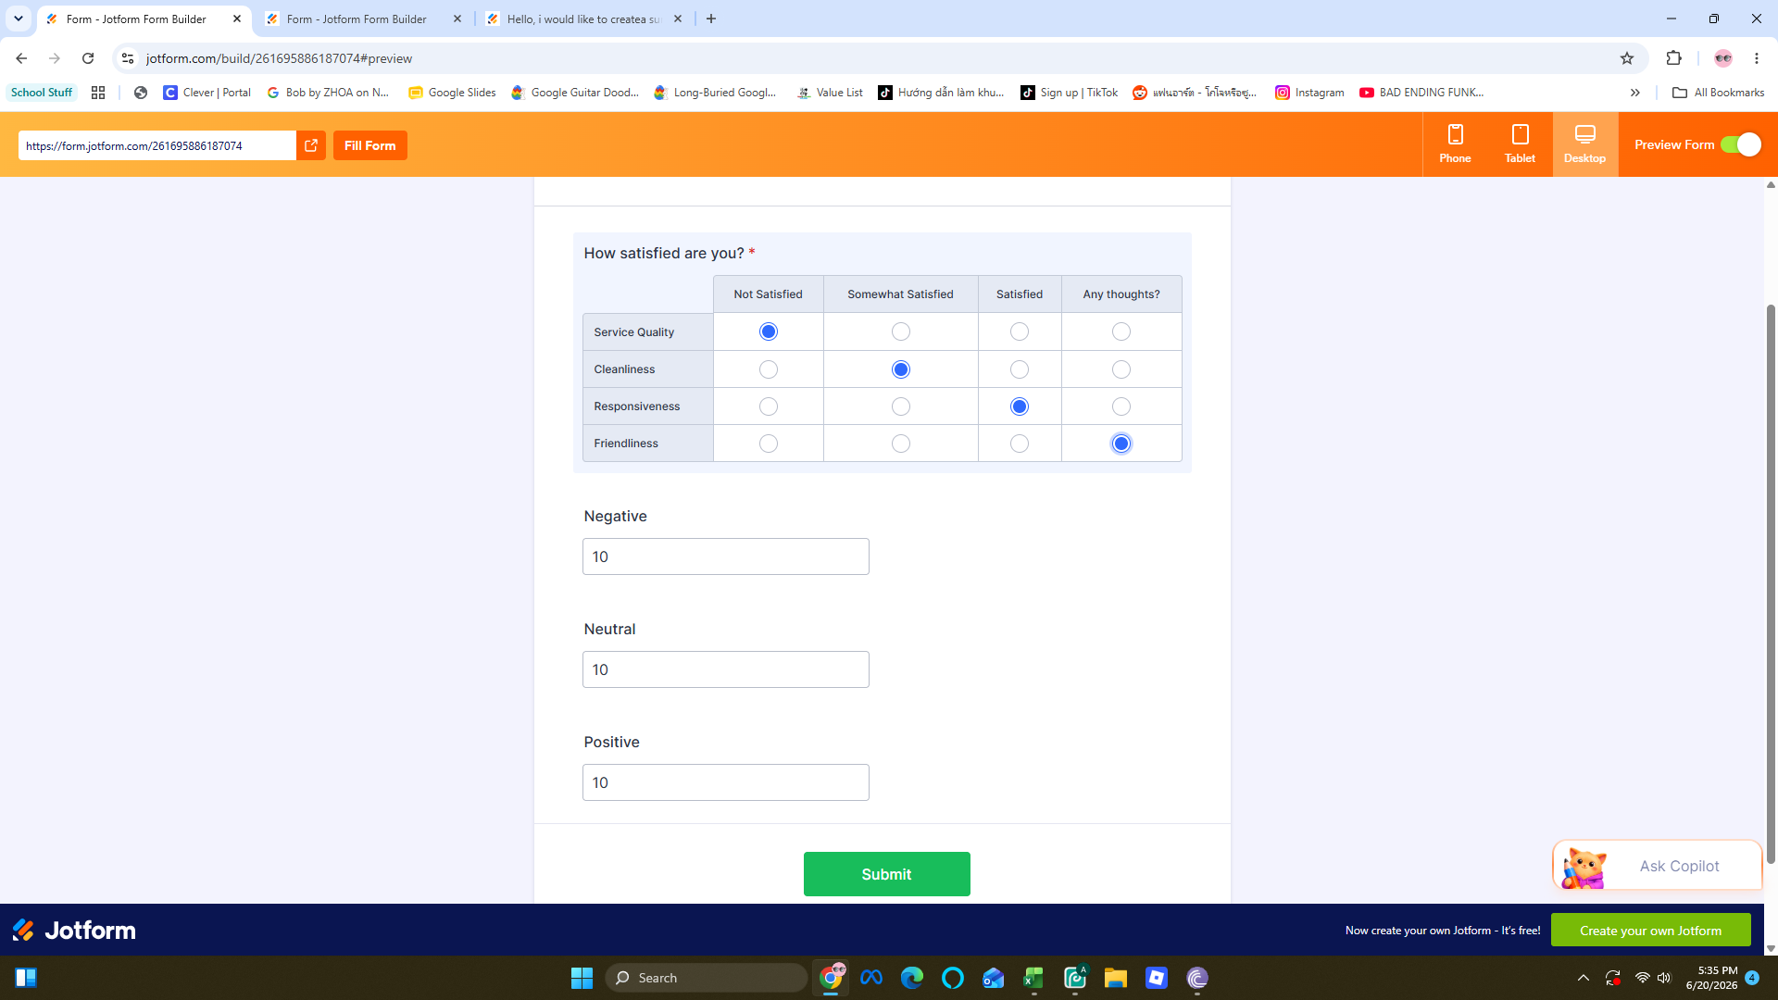Open volume control in system tray
Screen dimensions: 1778x1000
pyautogui.click(x=1664, y=978)
